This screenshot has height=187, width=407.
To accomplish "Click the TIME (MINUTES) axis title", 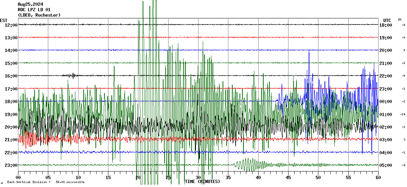I will pos(202,181).
